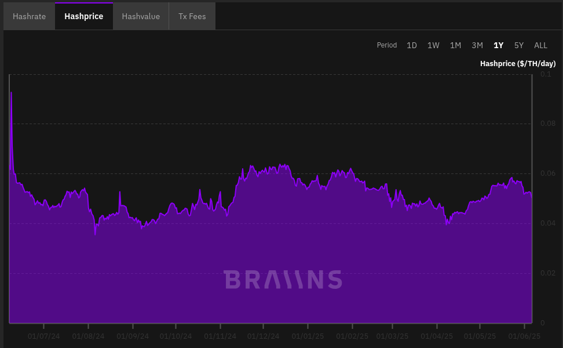Select the Hashprice tab
563x348 pixels.
pyautogui.click(x=83, y=16)
